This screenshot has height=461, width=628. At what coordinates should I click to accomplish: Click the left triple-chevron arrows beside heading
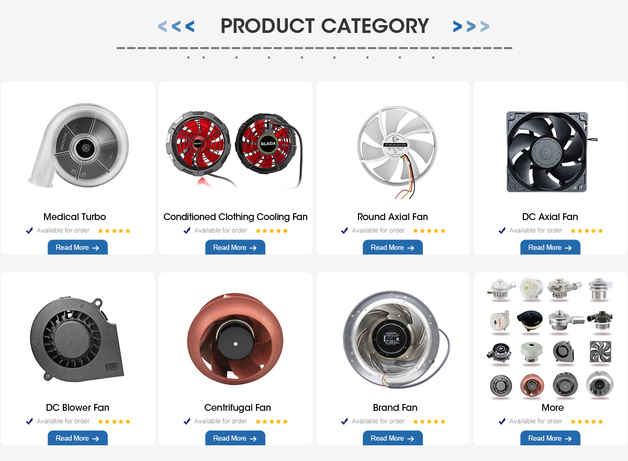point(176,26)
